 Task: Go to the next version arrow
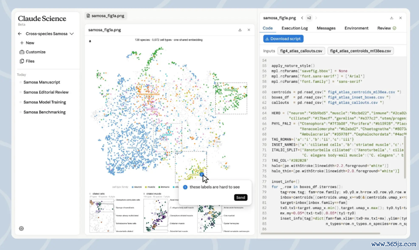point(316,18)
